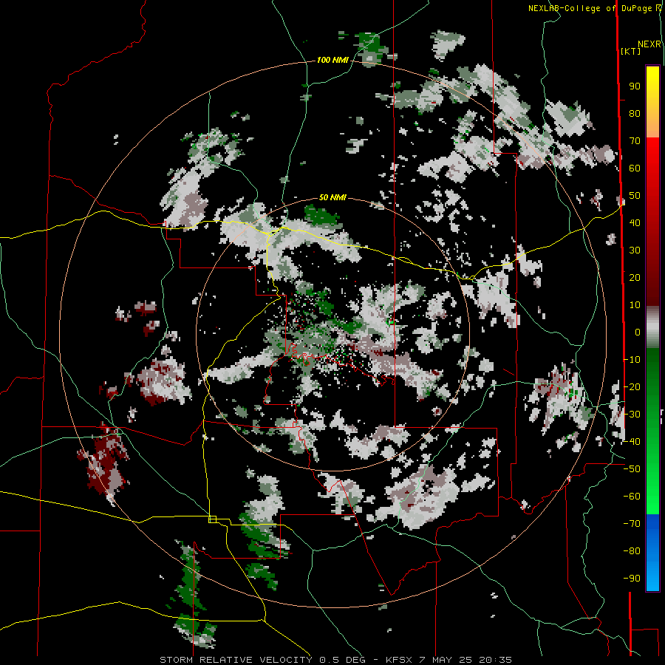665x665 pixels.
Task: Click the -70 value on velocity scale
Action: tap(632, 524)
